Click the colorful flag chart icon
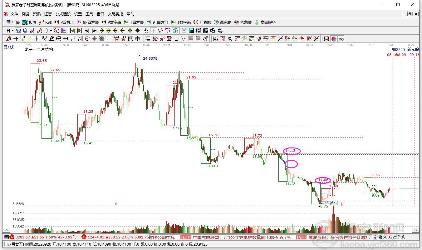 64,31
